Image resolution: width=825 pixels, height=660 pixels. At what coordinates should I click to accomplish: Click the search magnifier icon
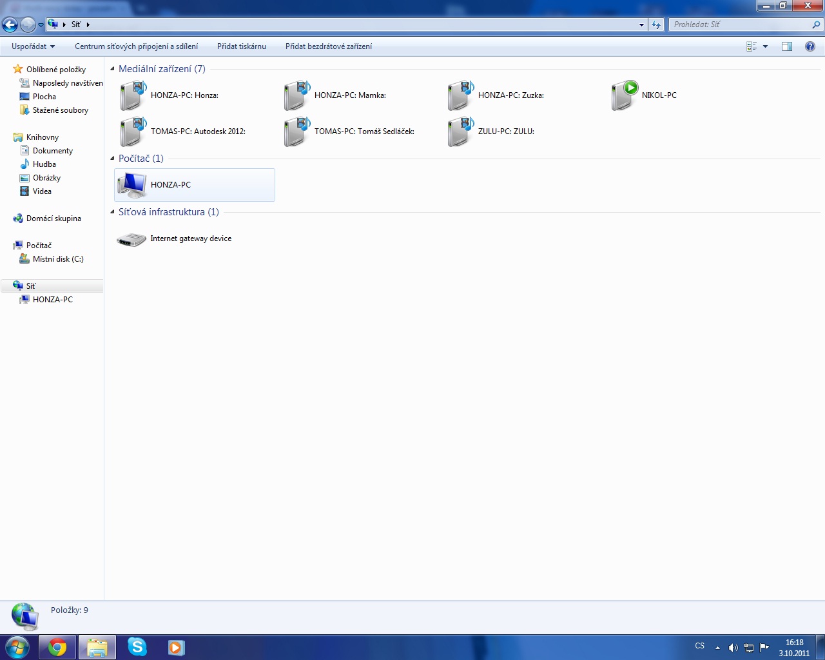[817, 24]
